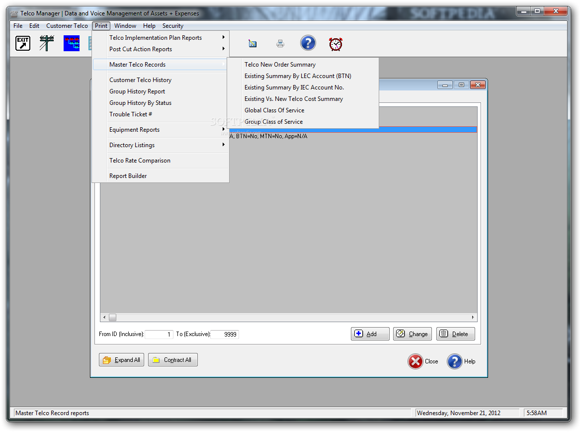Click the horizontal scrollbar left arrow

pos(104,317)
